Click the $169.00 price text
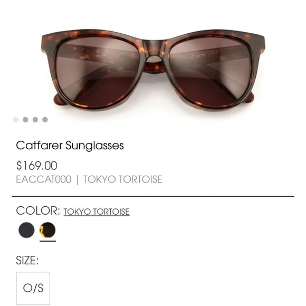This screenshot has height=306, width=306. pos(36,166)
